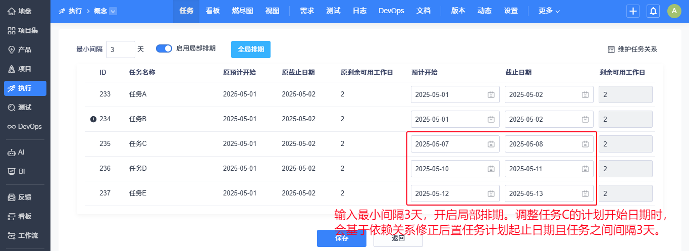This screenshot has width=689, height=251.
Task: Open calendar for 任务D 预计开始
Action: click(491, 169)
